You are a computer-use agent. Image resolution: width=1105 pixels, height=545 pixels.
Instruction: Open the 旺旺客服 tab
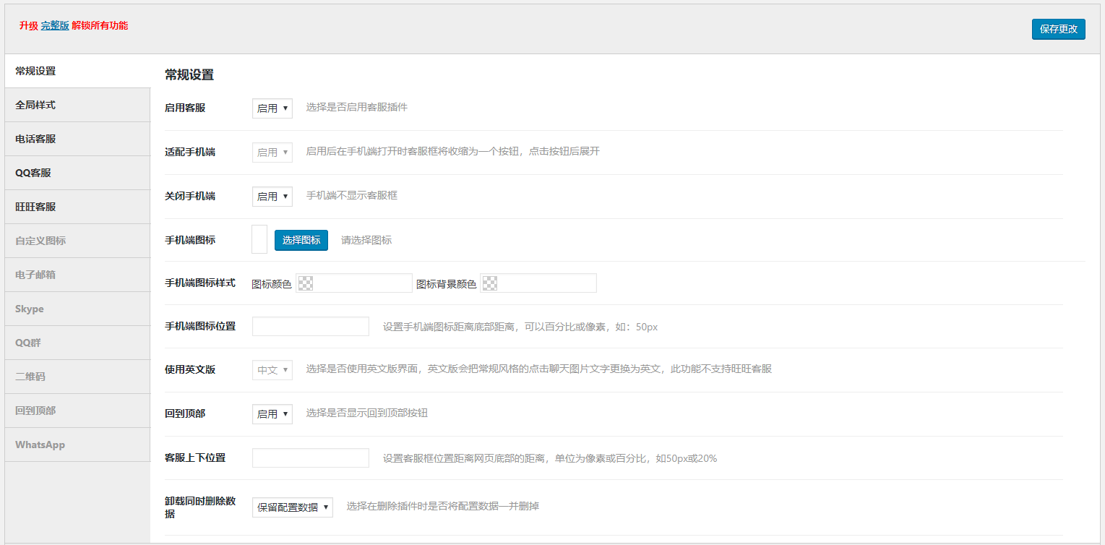(x=77, y=207)
